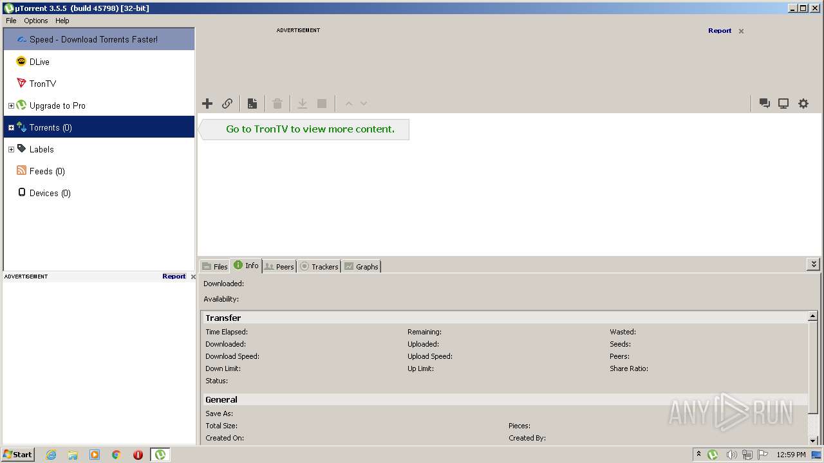
Task: Click Show Desktop button in tray
Action: (816, 455)
